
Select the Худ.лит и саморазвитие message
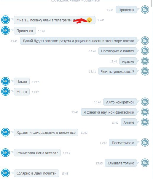pos(46,132)
